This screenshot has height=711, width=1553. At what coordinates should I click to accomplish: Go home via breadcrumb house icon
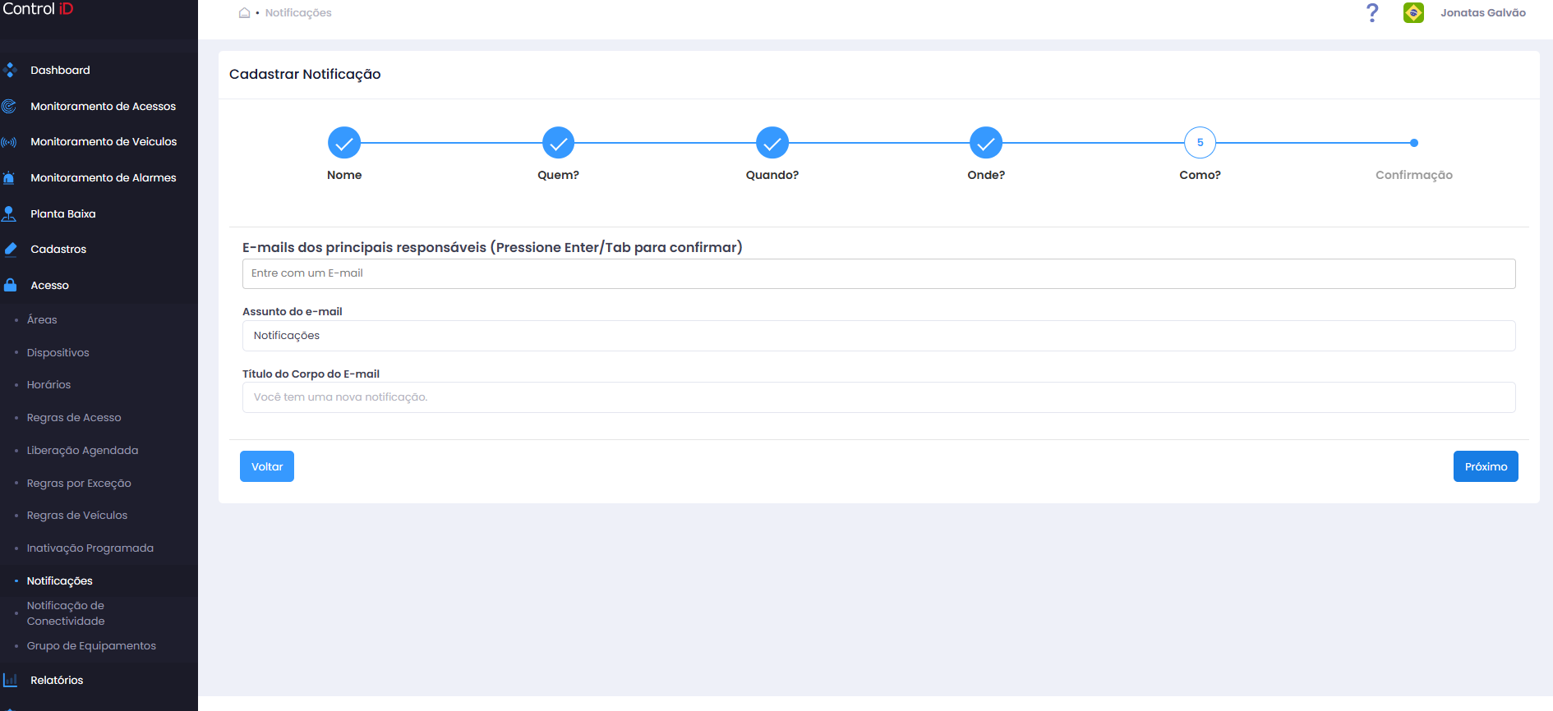244,12
